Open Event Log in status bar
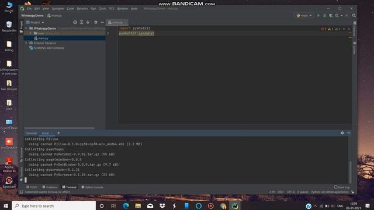 coord(341,187)
